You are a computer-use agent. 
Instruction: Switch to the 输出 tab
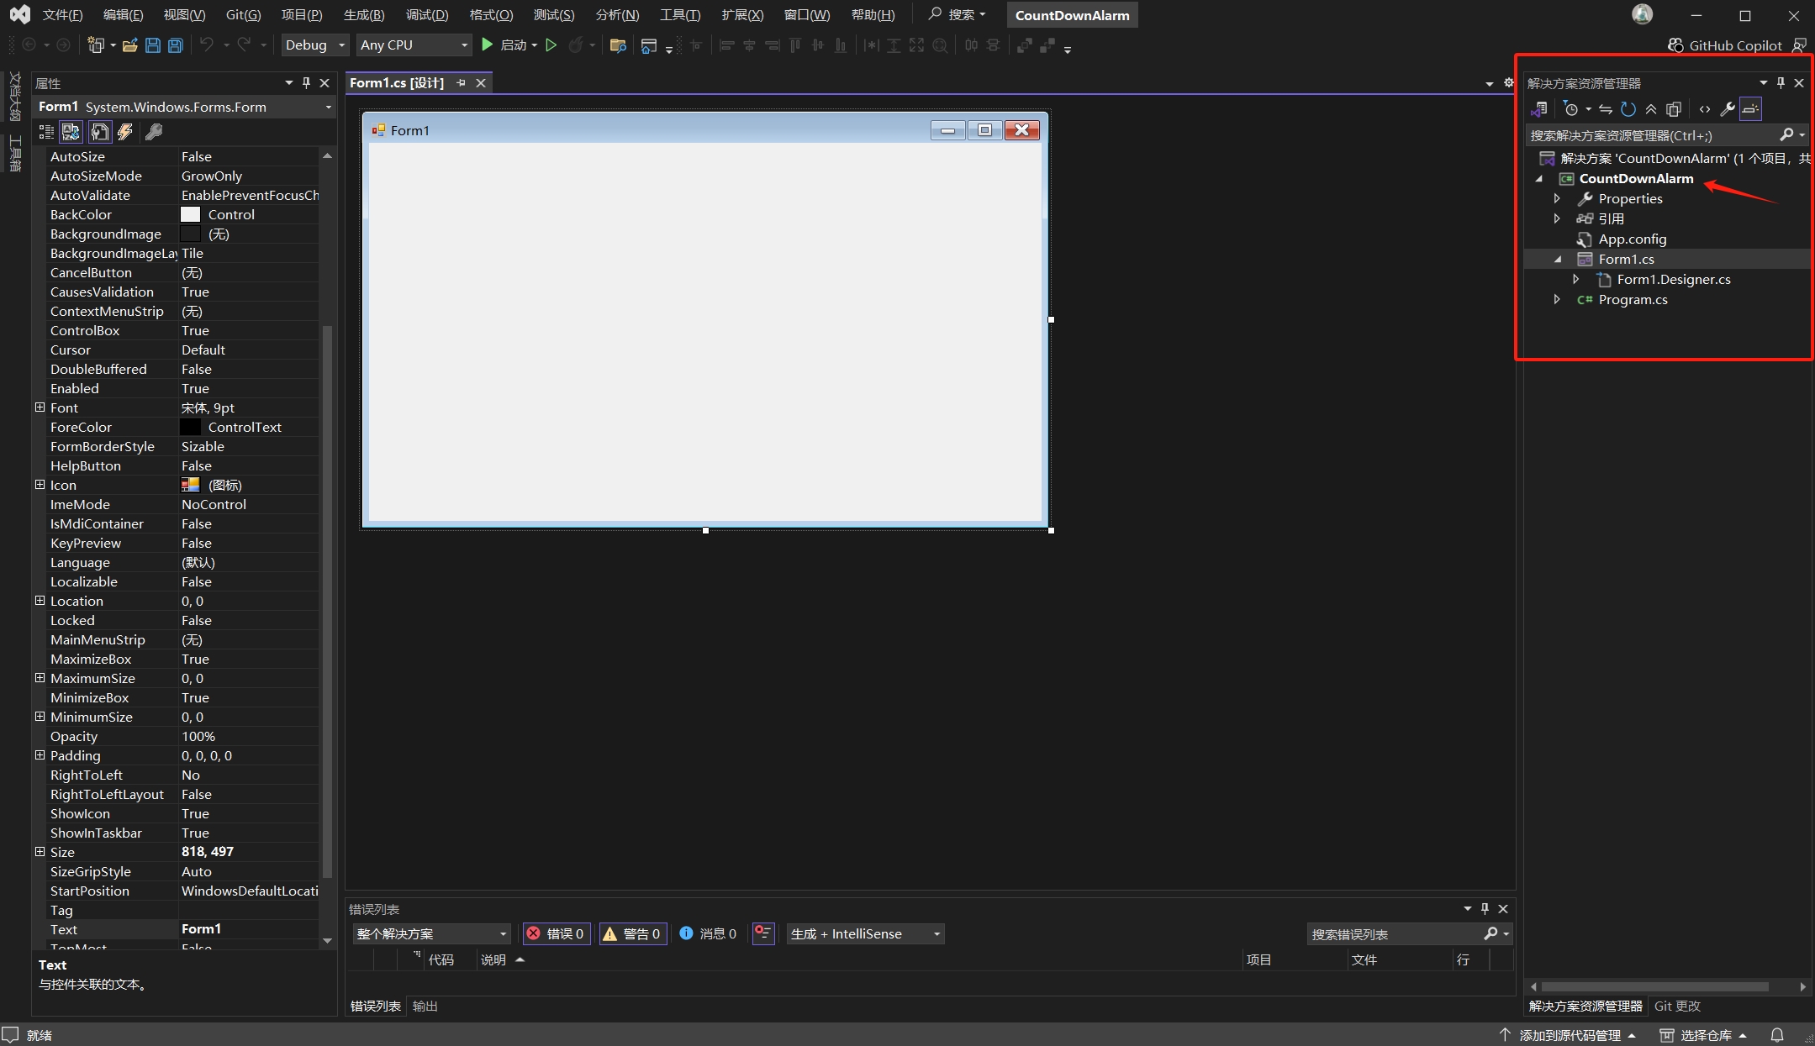coord(425,1007)
